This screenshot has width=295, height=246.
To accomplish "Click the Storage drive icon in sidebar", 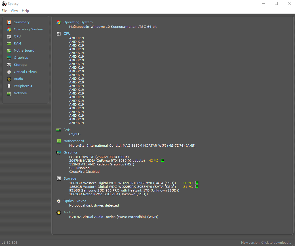I will point(9,65).
